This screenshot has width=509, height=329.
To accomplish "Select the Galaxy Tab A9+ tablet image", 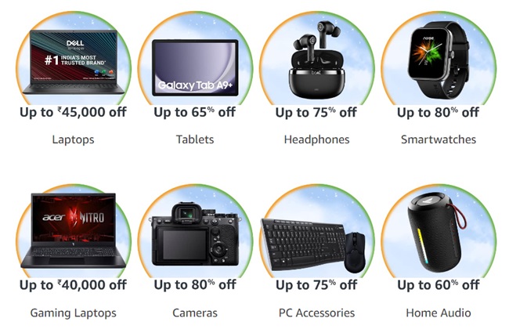I will tap(195, 67).
